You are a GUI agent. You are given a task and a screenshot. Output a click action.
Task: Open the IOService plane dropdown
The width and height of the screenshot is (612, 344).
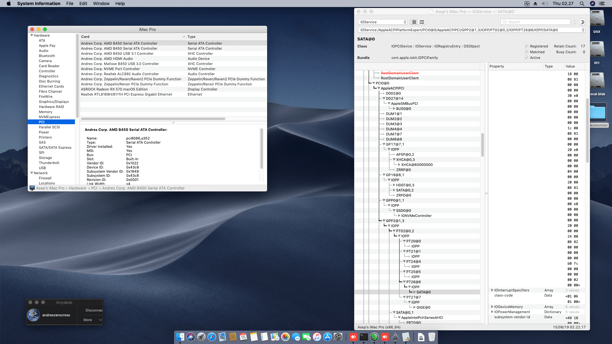[x=382, y=22]
